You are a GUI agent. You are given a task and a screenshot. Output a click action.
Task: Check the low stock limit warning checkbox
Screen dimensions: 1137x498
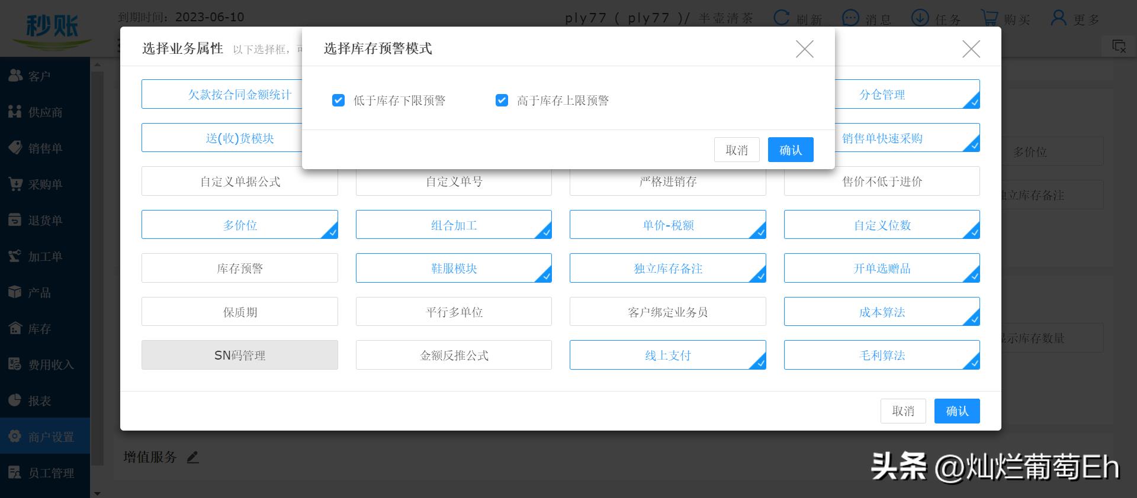[338, 101]
